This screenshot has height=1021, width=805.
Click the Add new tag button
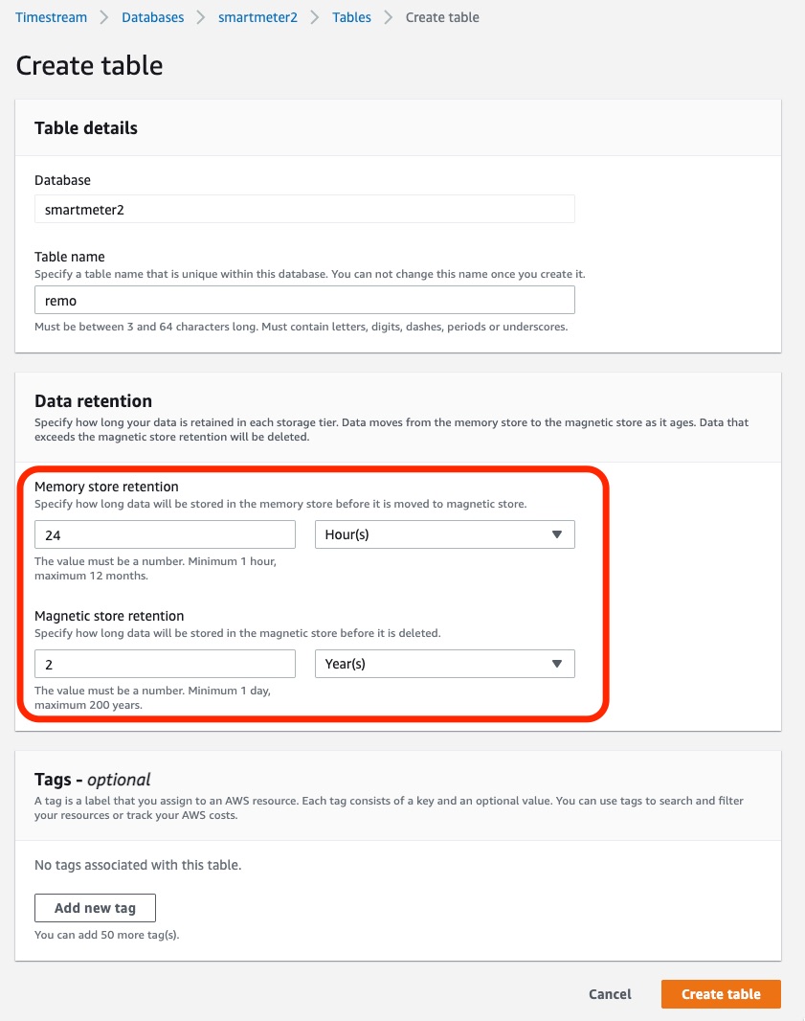(x=95, y=907)
